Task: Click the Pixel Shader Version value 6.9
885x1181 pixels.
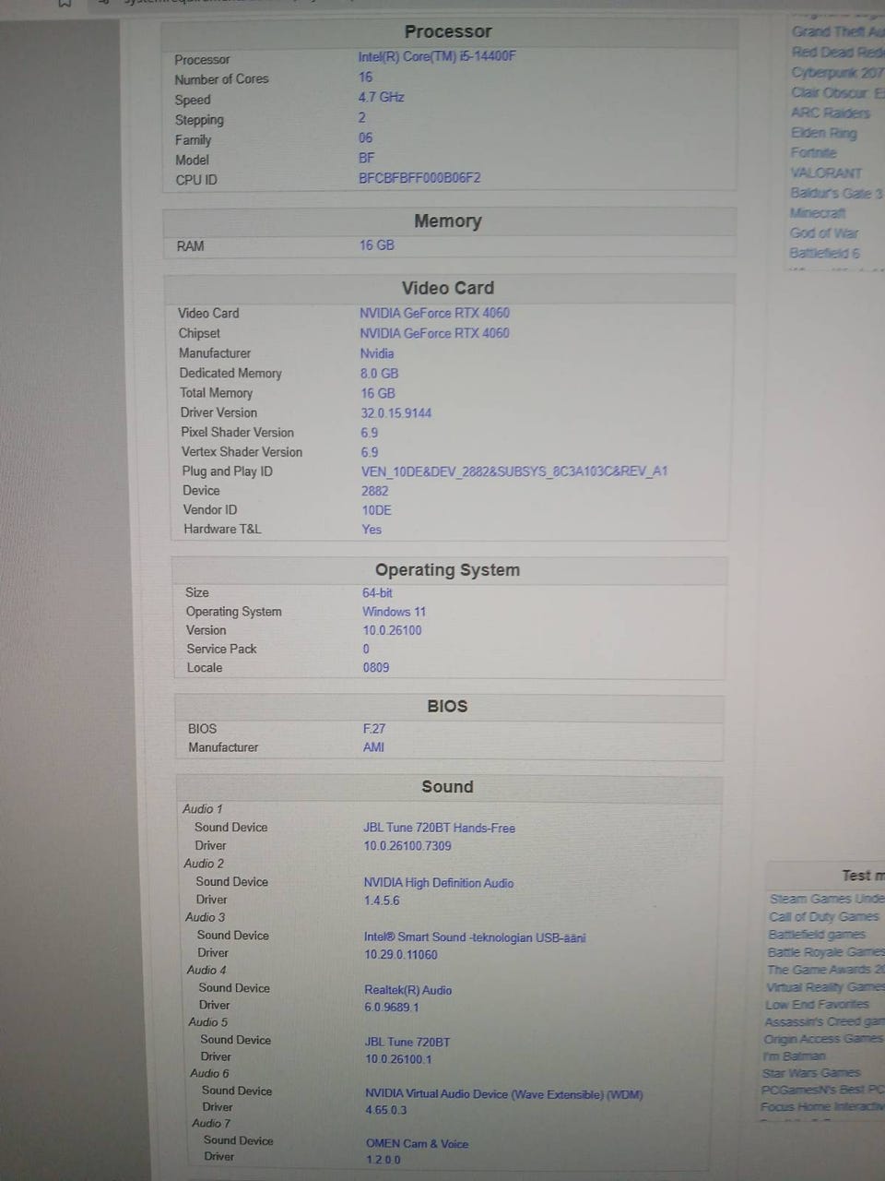Action: click(x=370, y=433)
